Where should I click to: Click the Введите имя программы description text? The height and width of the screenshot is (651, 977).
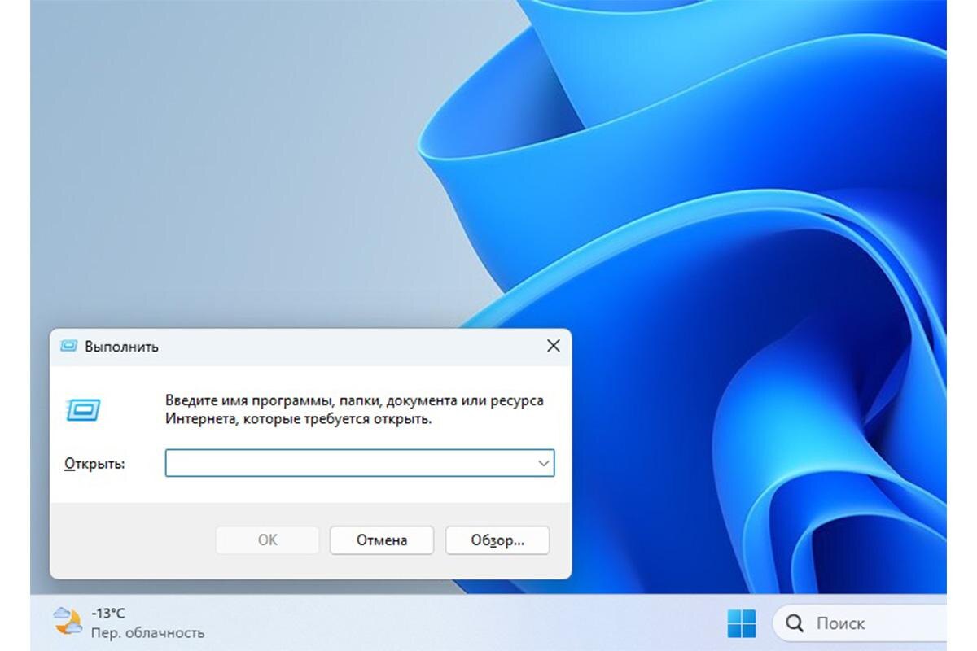coord(354,410)
